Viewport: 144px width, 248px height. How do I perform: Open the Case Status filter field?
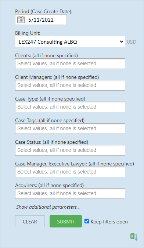(x=70, y=150)
